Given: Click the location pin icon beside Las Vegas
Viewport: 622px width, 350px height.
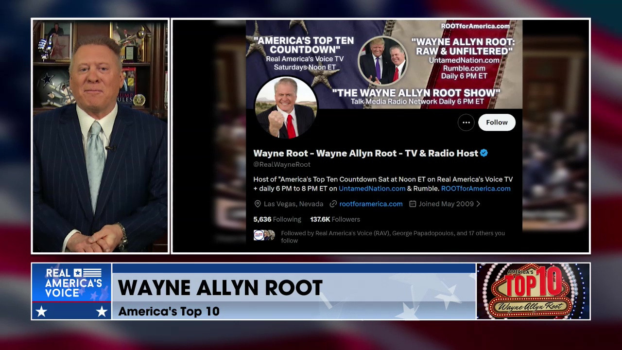Looking at the screenshot, I should (258, 204).
